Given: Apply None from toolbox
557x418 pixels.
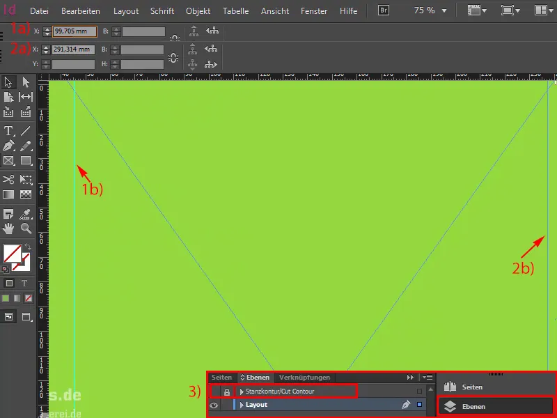Looking at the screenshot, I should pyautogui.click(x=29, y=298).
